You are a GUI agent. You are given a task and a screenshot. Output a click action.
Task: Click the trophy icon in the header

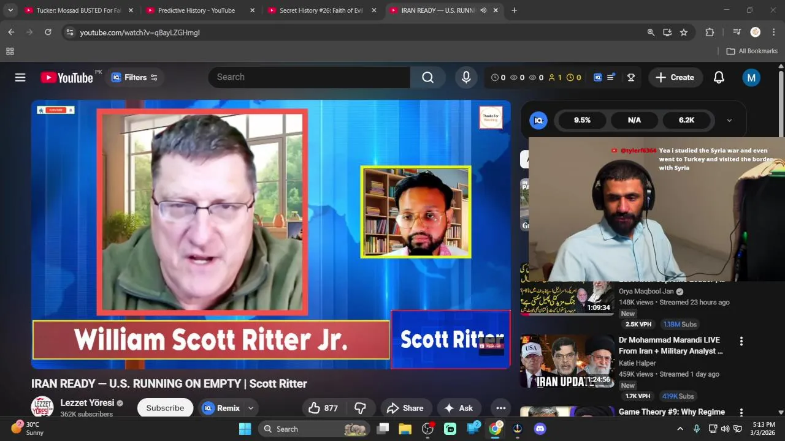coord(630,77)
